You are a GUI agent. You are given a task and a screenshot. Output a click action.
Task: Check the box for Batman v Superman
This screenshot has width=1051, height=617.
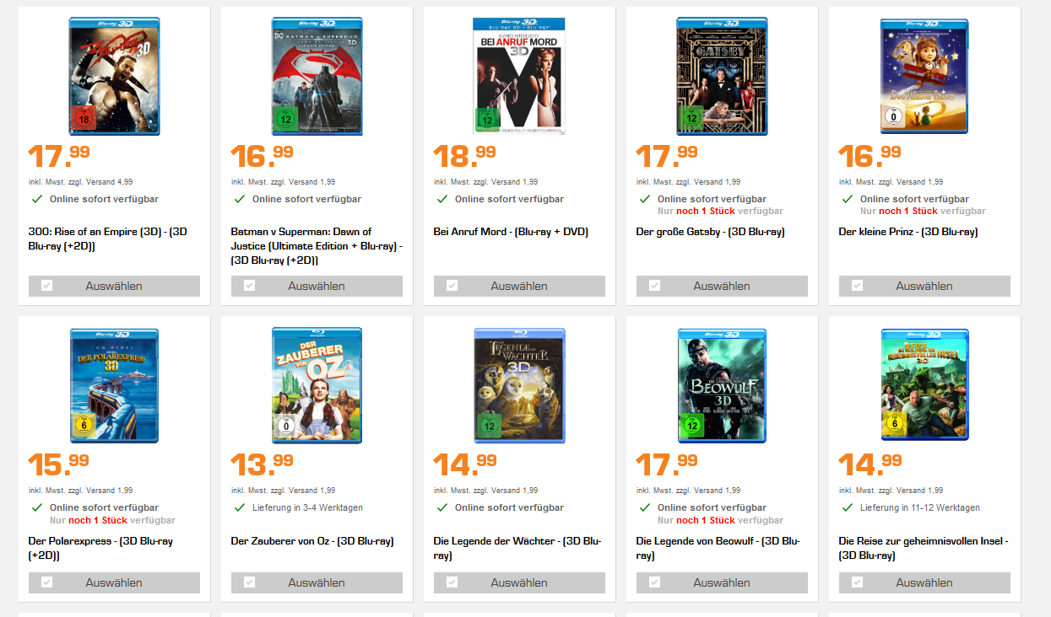[249, 286]
